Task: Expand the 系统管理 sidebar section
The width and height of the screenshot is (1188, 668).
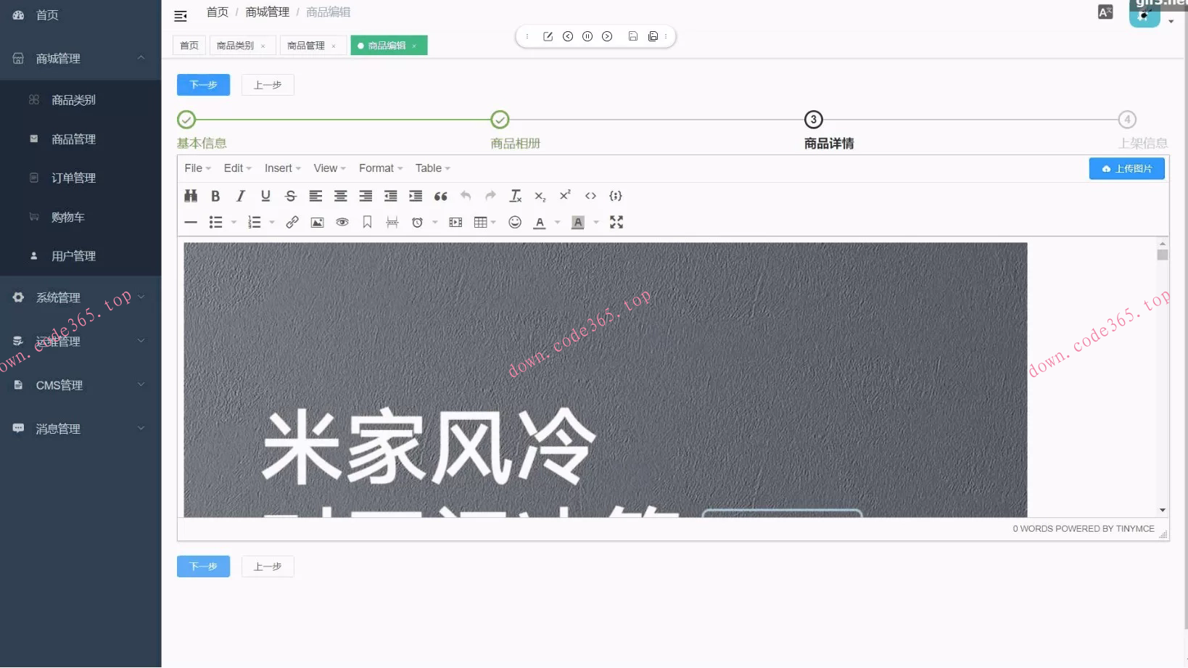Action: pos(59,297)
